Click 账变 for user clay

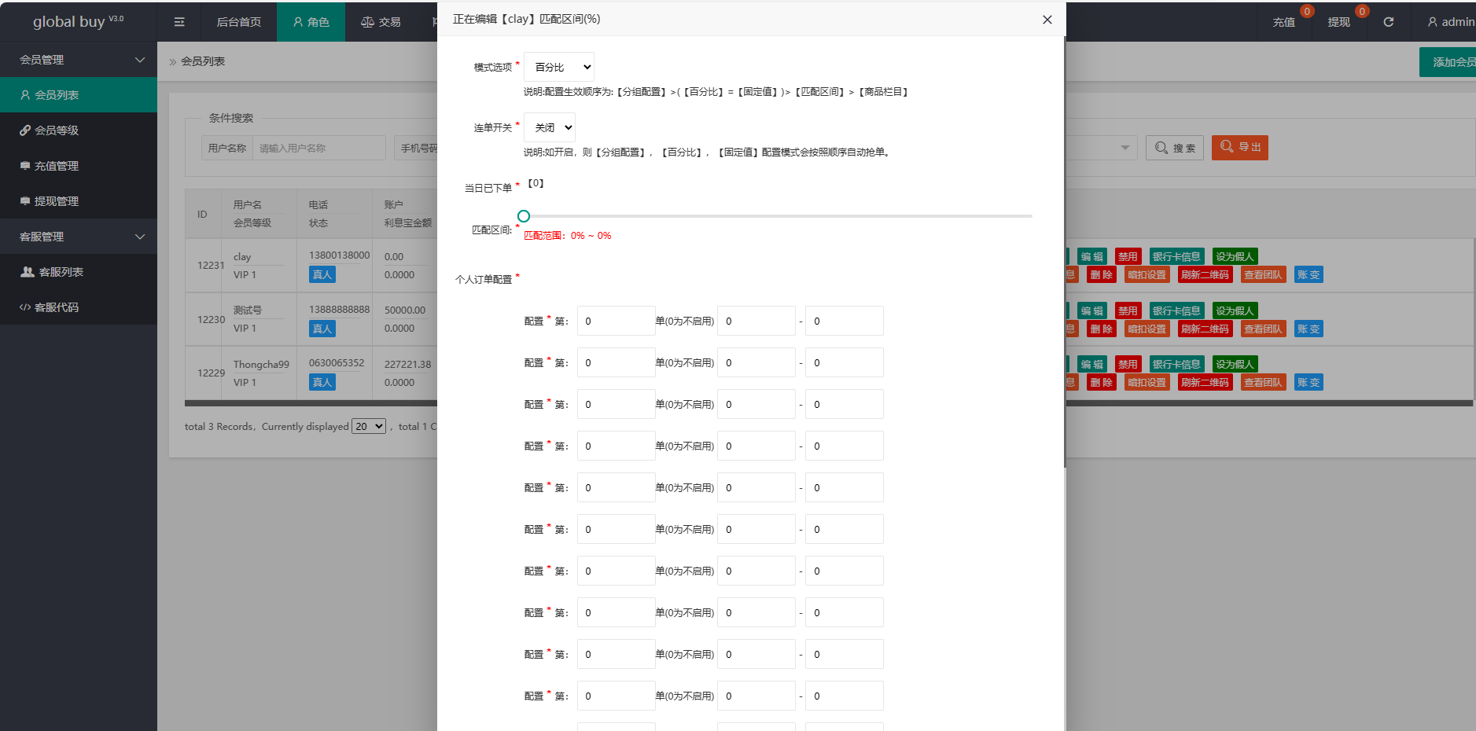pyautogui.click(x=1309, y=274)
